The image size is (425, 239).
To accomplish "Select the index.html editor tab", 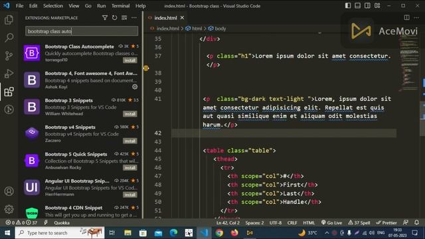I will click(165, 18).
